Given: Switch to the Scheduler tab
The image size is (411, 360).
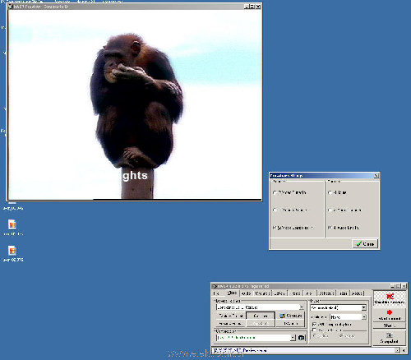Looking at the screenshot, I should point(326,293).
